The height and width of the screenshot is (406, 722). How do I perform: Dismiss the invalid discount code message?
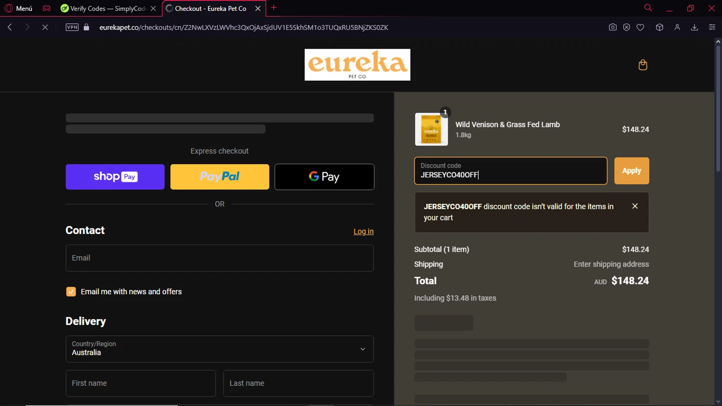pyautogui.click(x=635, y=206)
